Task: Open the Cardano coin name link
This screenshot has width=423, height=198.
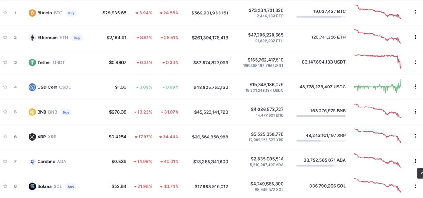Action: tap(46, 162)
